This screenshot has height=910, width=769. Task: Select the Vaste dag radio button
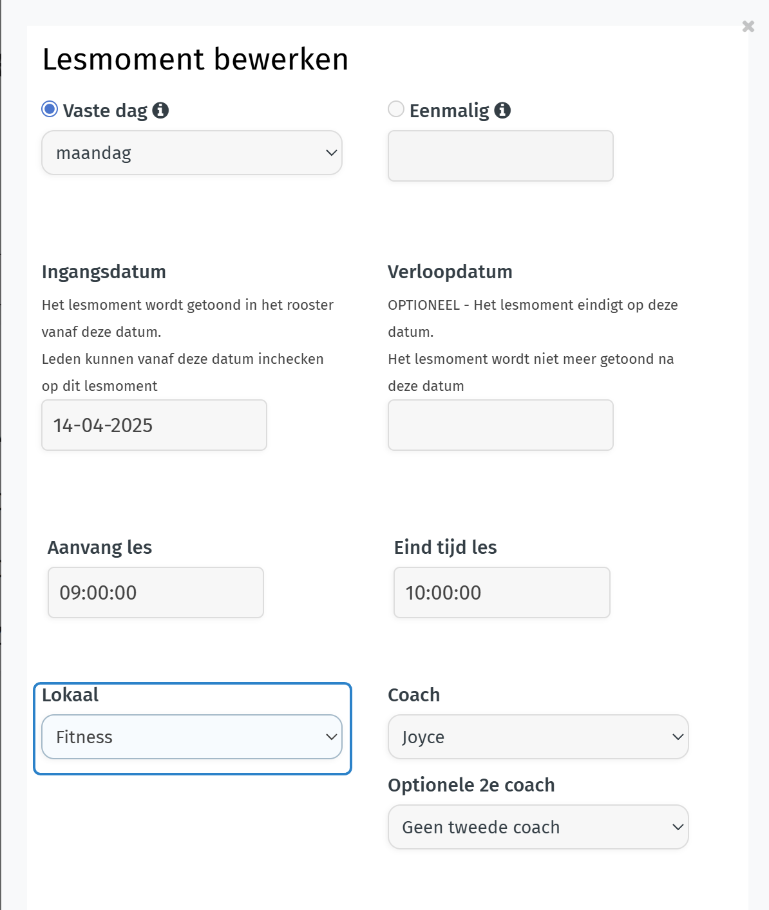point(50,109)
